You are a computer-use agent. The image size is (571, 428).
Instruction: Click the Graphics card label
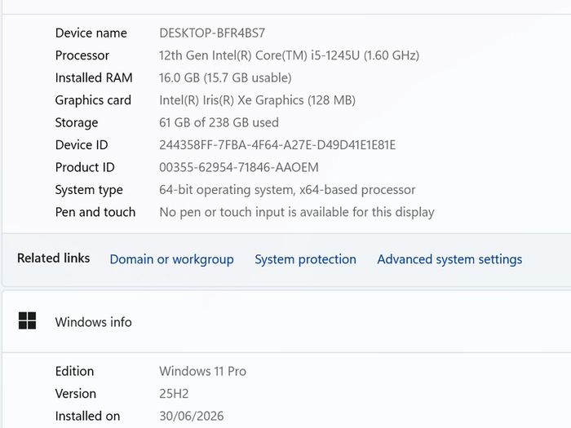tap(93, 100)
